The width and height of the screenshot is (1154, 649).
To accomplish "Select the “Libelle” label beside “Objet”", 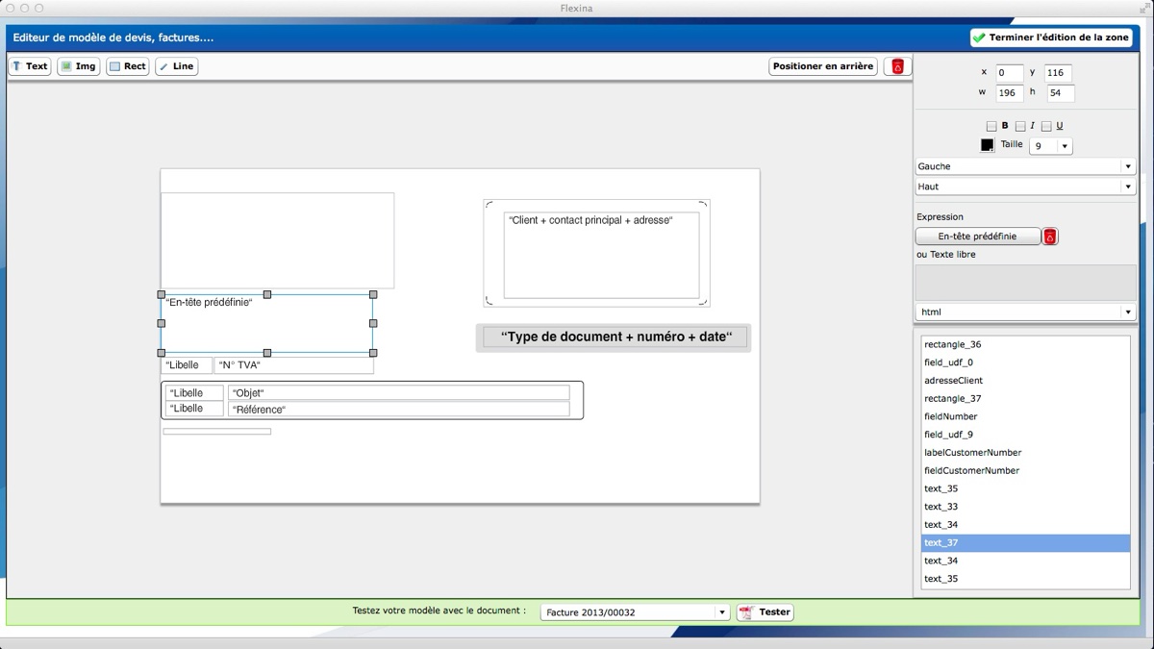I will [x=194, y=393].
